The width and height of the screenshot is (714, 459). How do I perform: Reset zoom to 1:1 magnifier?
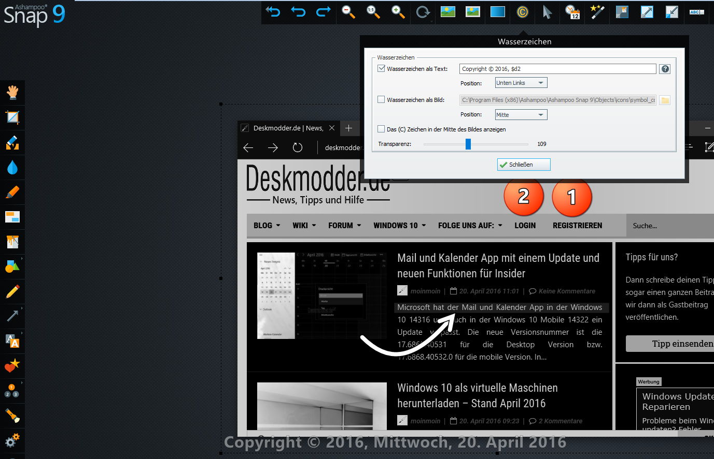click(x=373, y=11)
